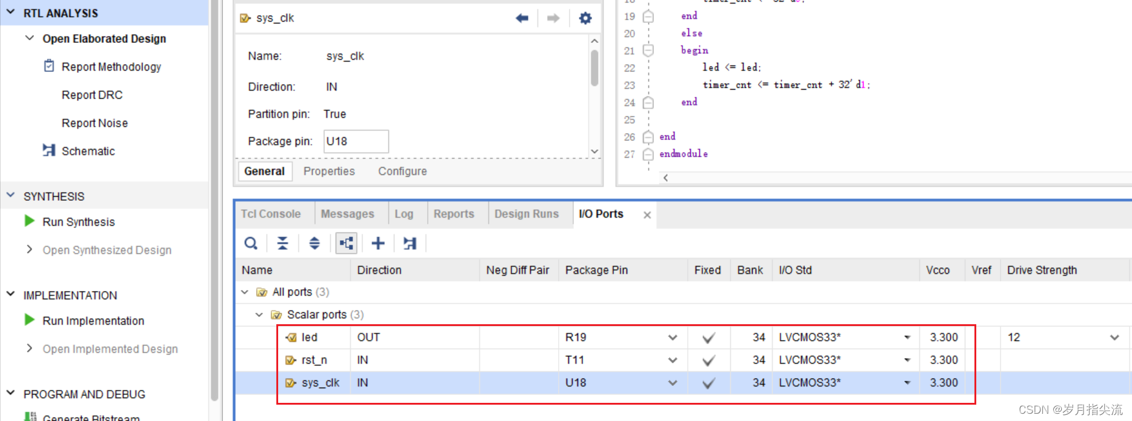Sort table by Package Pin column header

pos(596,270)
